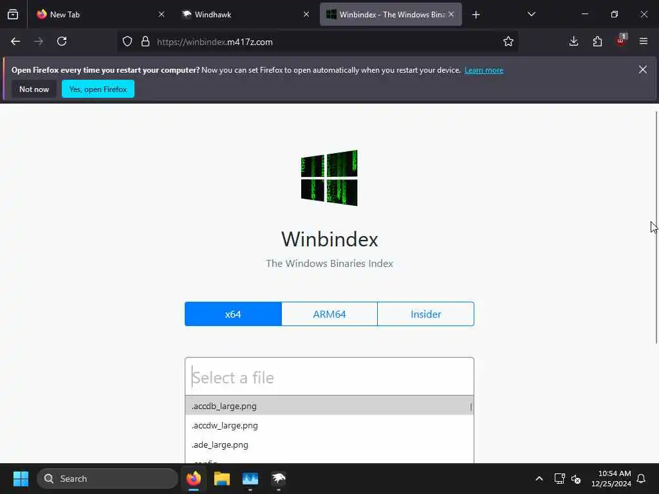
Task: Open the network status tray icon
Action: click(559, 479)
